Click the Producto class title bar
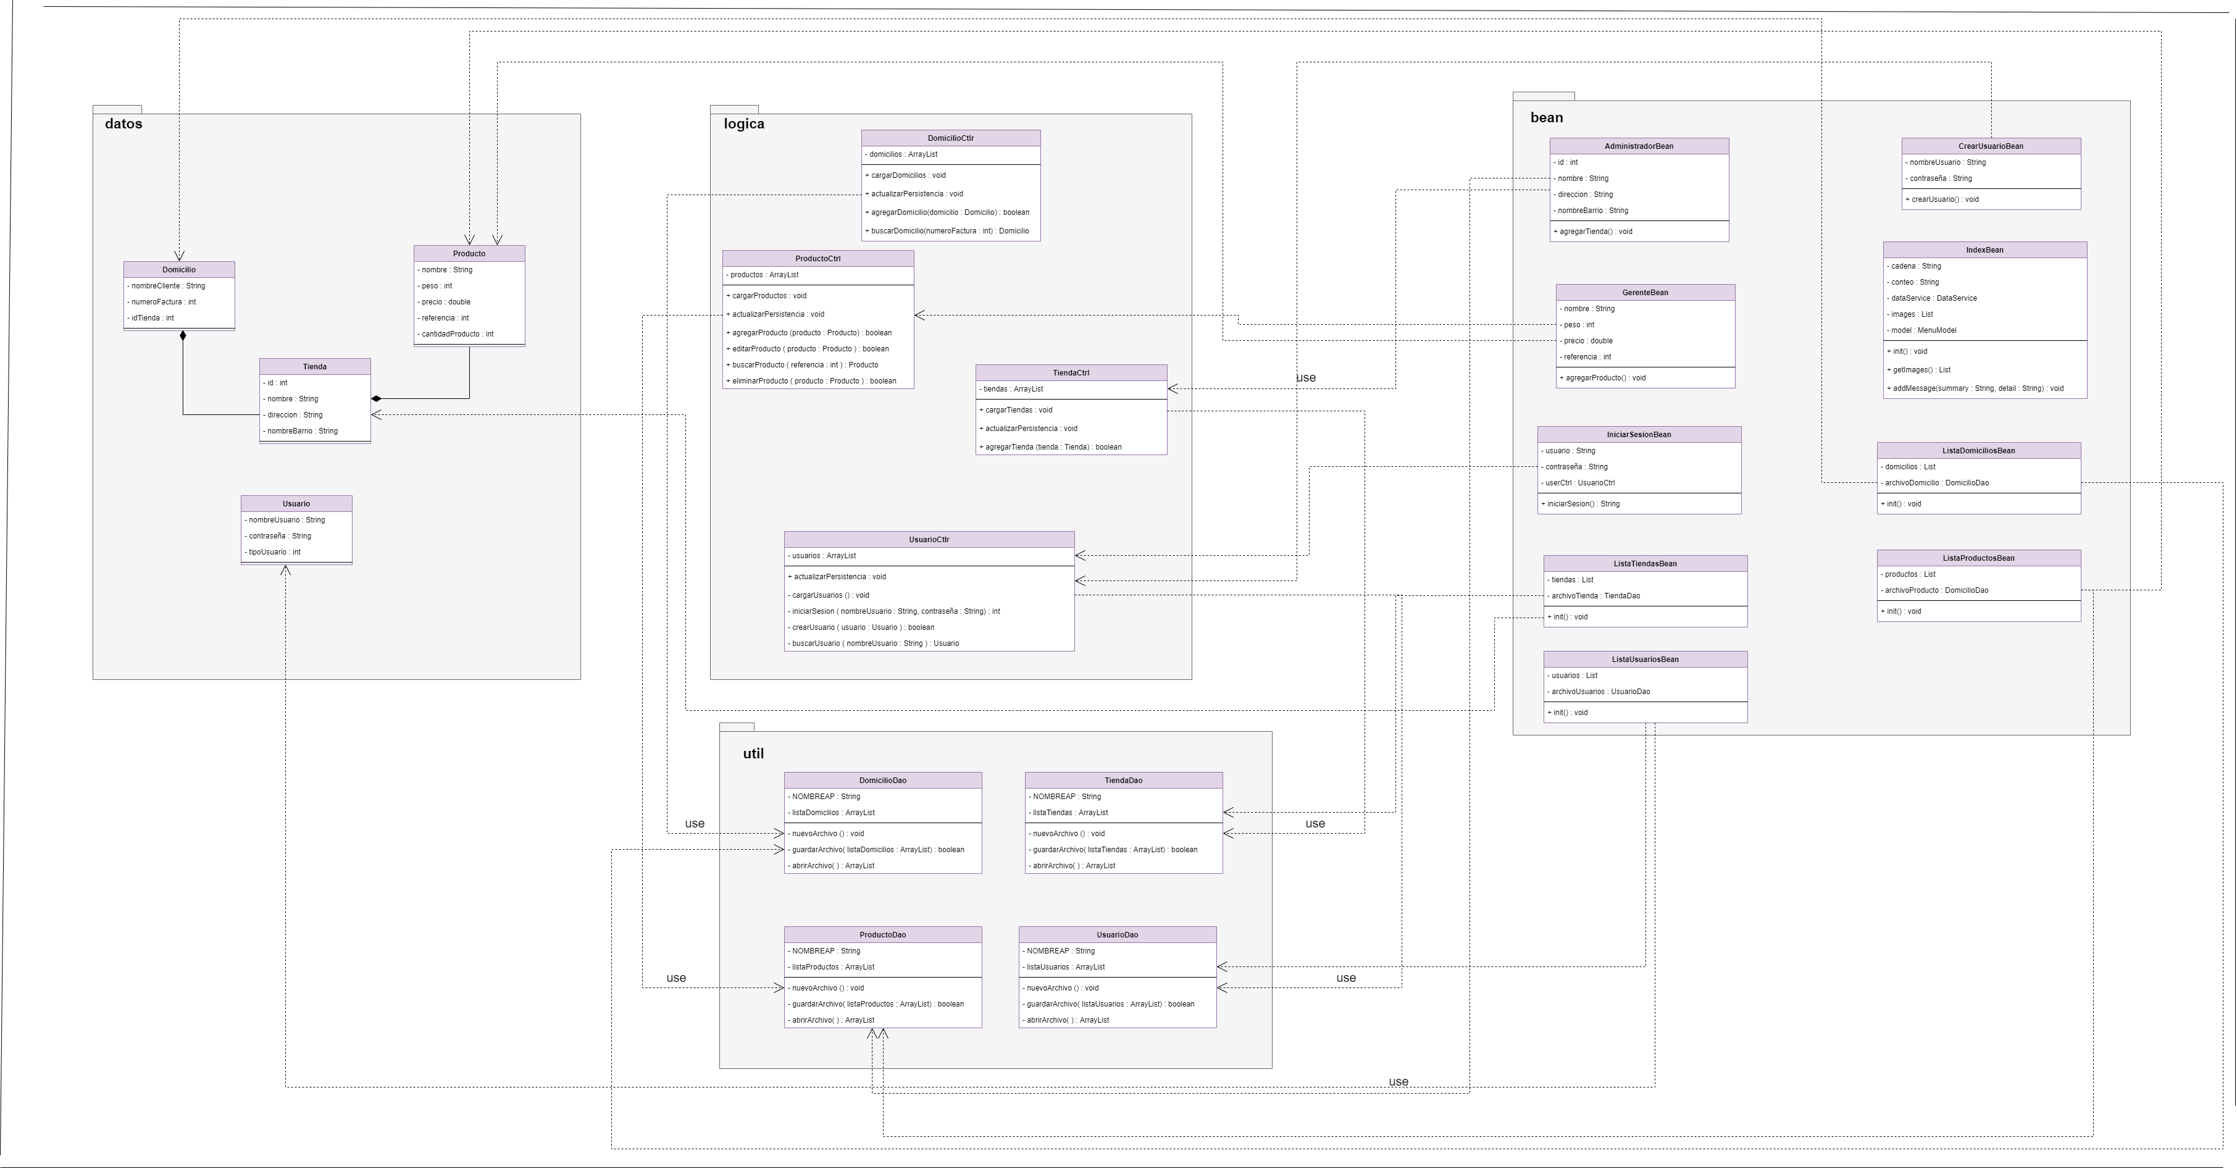Screen dimensions: 2237x1169 click(x=469, y=253)
